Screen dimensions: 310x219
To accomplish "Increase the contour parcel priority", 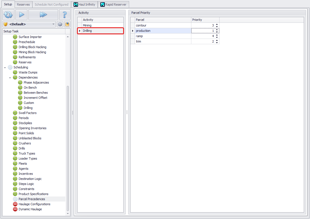I will pyautogui.click(x=217, y=24).
